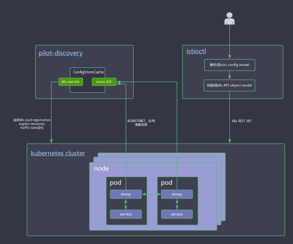Click the node heading in the cluster
Image resolution: width=293 pixels, height=244 pixels.
tap(101, 168)
